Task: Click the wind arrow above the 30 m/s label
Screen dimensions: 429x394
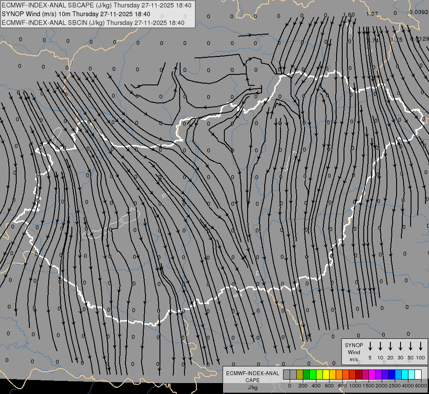Action: pos(400,346)
